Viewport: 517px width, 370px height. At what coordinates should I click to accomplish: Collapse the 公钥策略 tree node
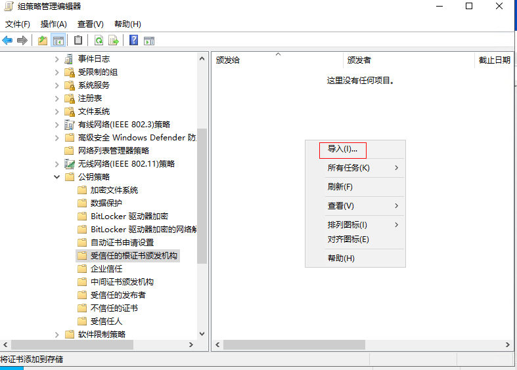coord(56,177)
